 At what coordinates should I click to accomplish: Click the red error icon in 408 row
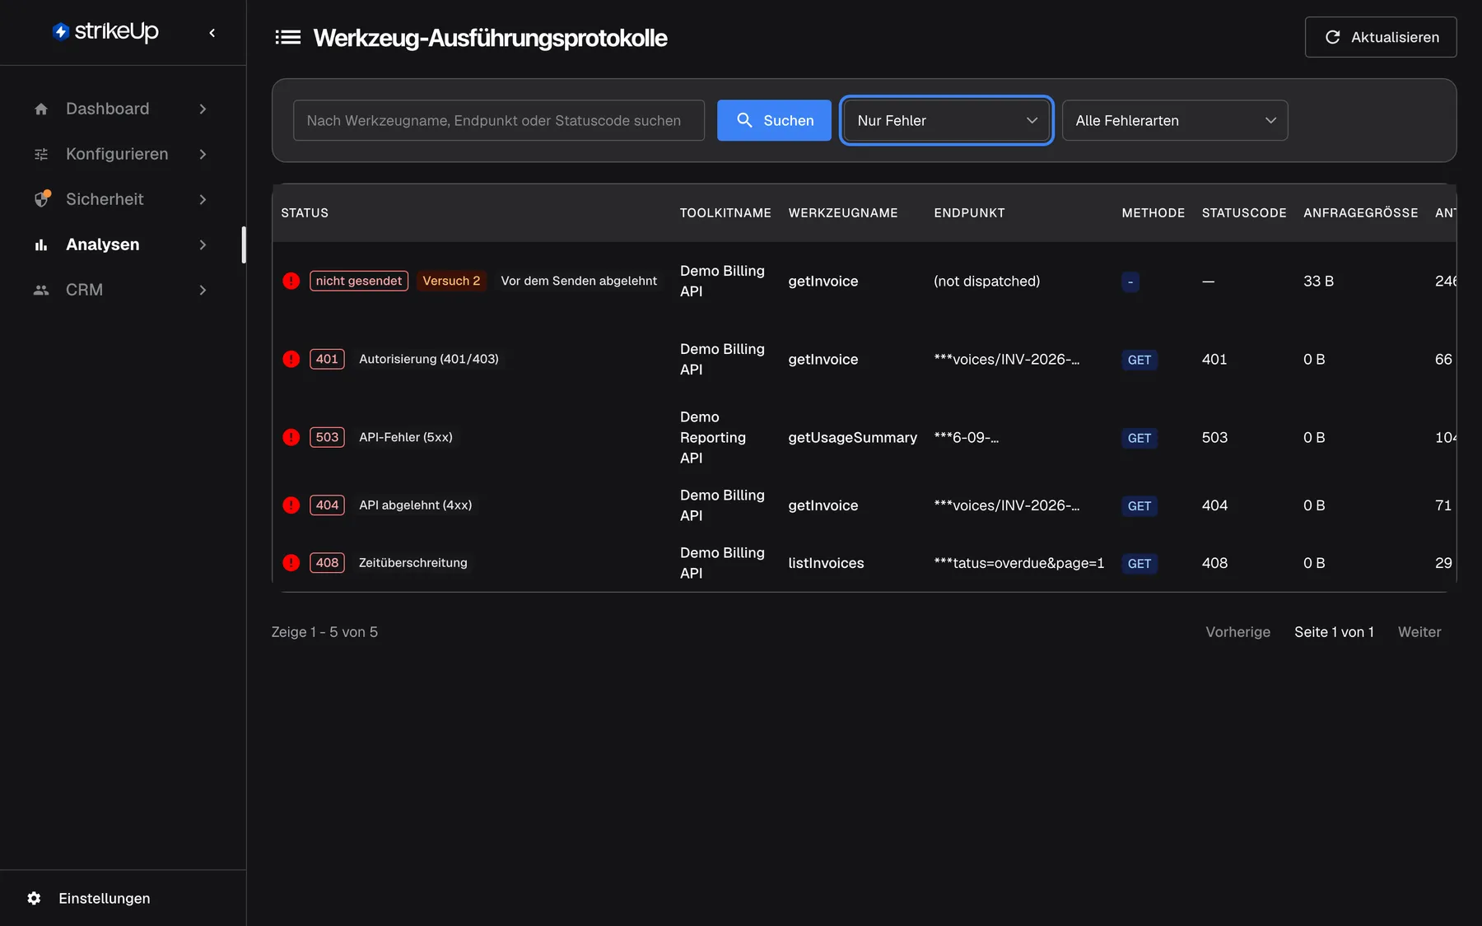(x=291, y=563)
